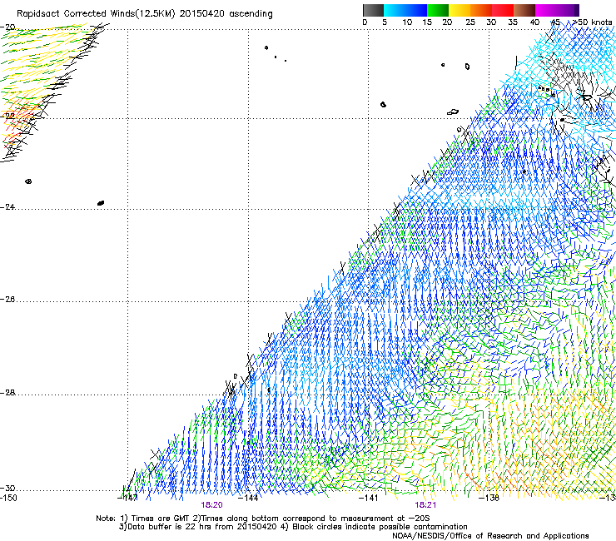The image size is (616, 541).
Task: Click the brown 35-40 knots color band
Action: [524, 10]
